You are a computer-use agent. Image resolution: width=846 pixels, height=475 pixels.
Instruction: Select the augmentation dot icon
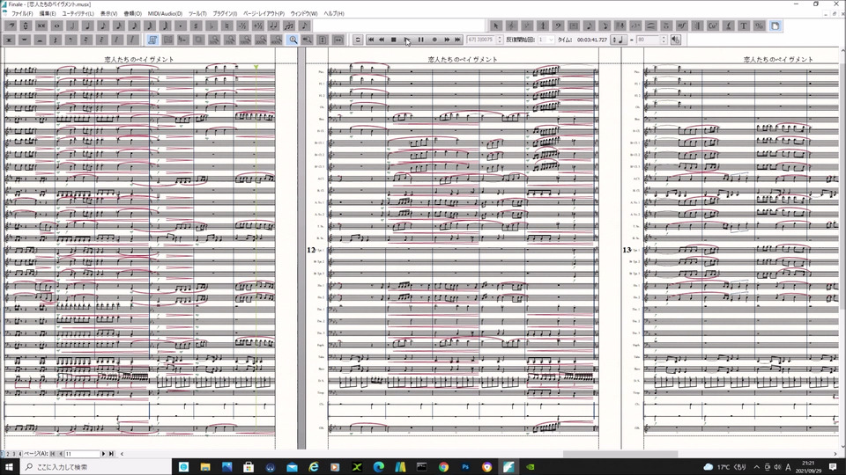tap(181, 26)
